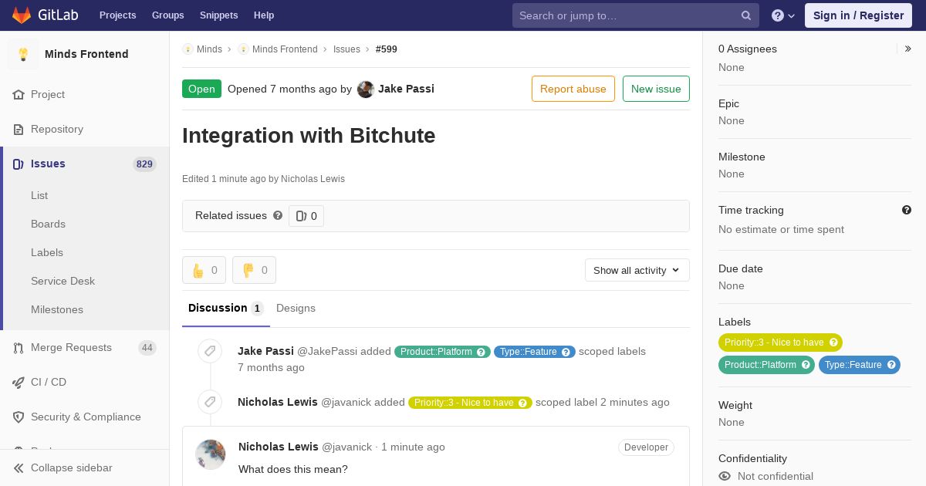Click the 44 merge requests badge

[x=147, y=347]
